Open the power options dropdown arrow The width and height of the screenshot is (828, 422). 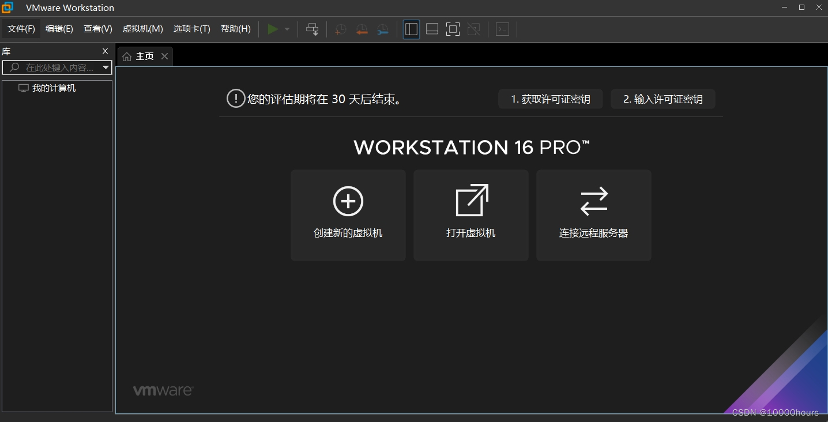pyautogui.click(x=287, y=29)
